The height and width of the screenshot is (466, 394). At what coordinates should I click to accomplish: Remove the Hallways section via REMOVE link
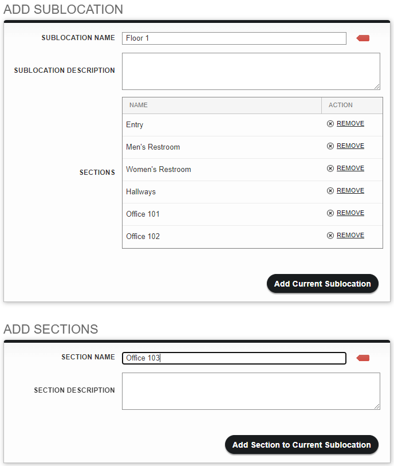[350, 190]
